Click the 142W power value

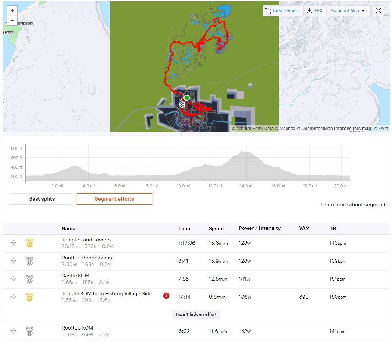coord(245,331)
